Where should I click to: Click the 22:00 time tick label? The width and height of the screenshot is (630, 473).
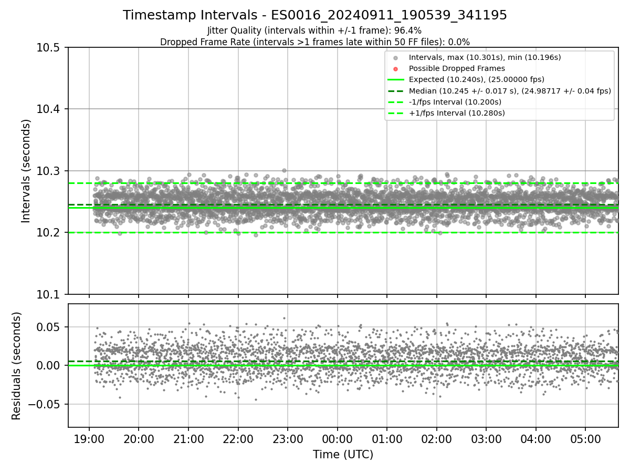pos(238,439)
